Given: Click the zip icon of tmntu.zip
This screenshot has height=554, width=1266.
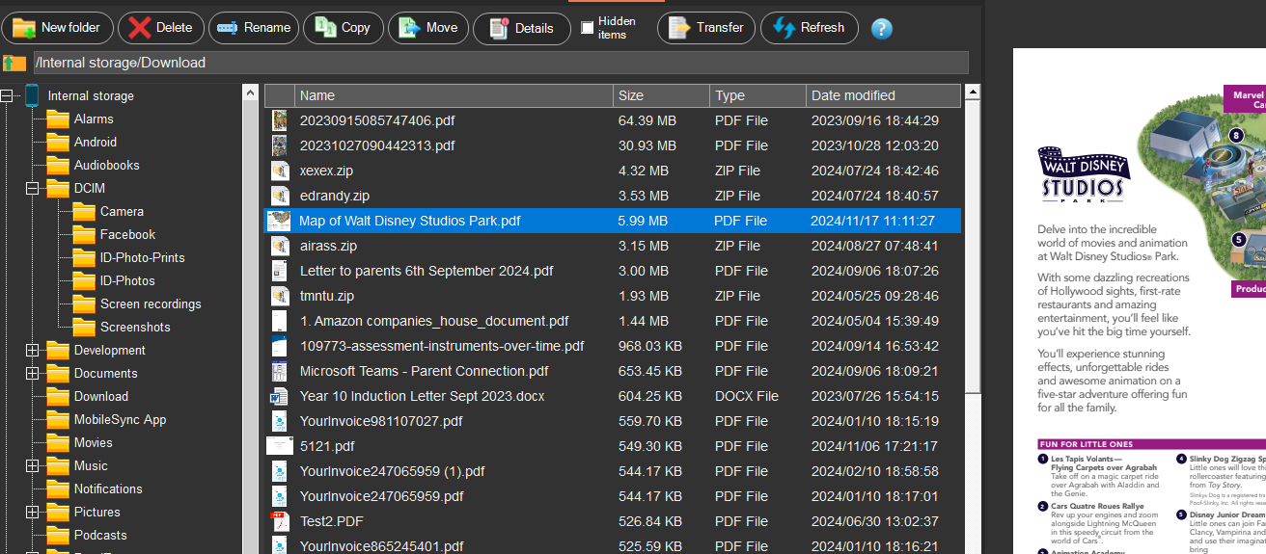Looking at the screenshot, I should tap(280, 296).
